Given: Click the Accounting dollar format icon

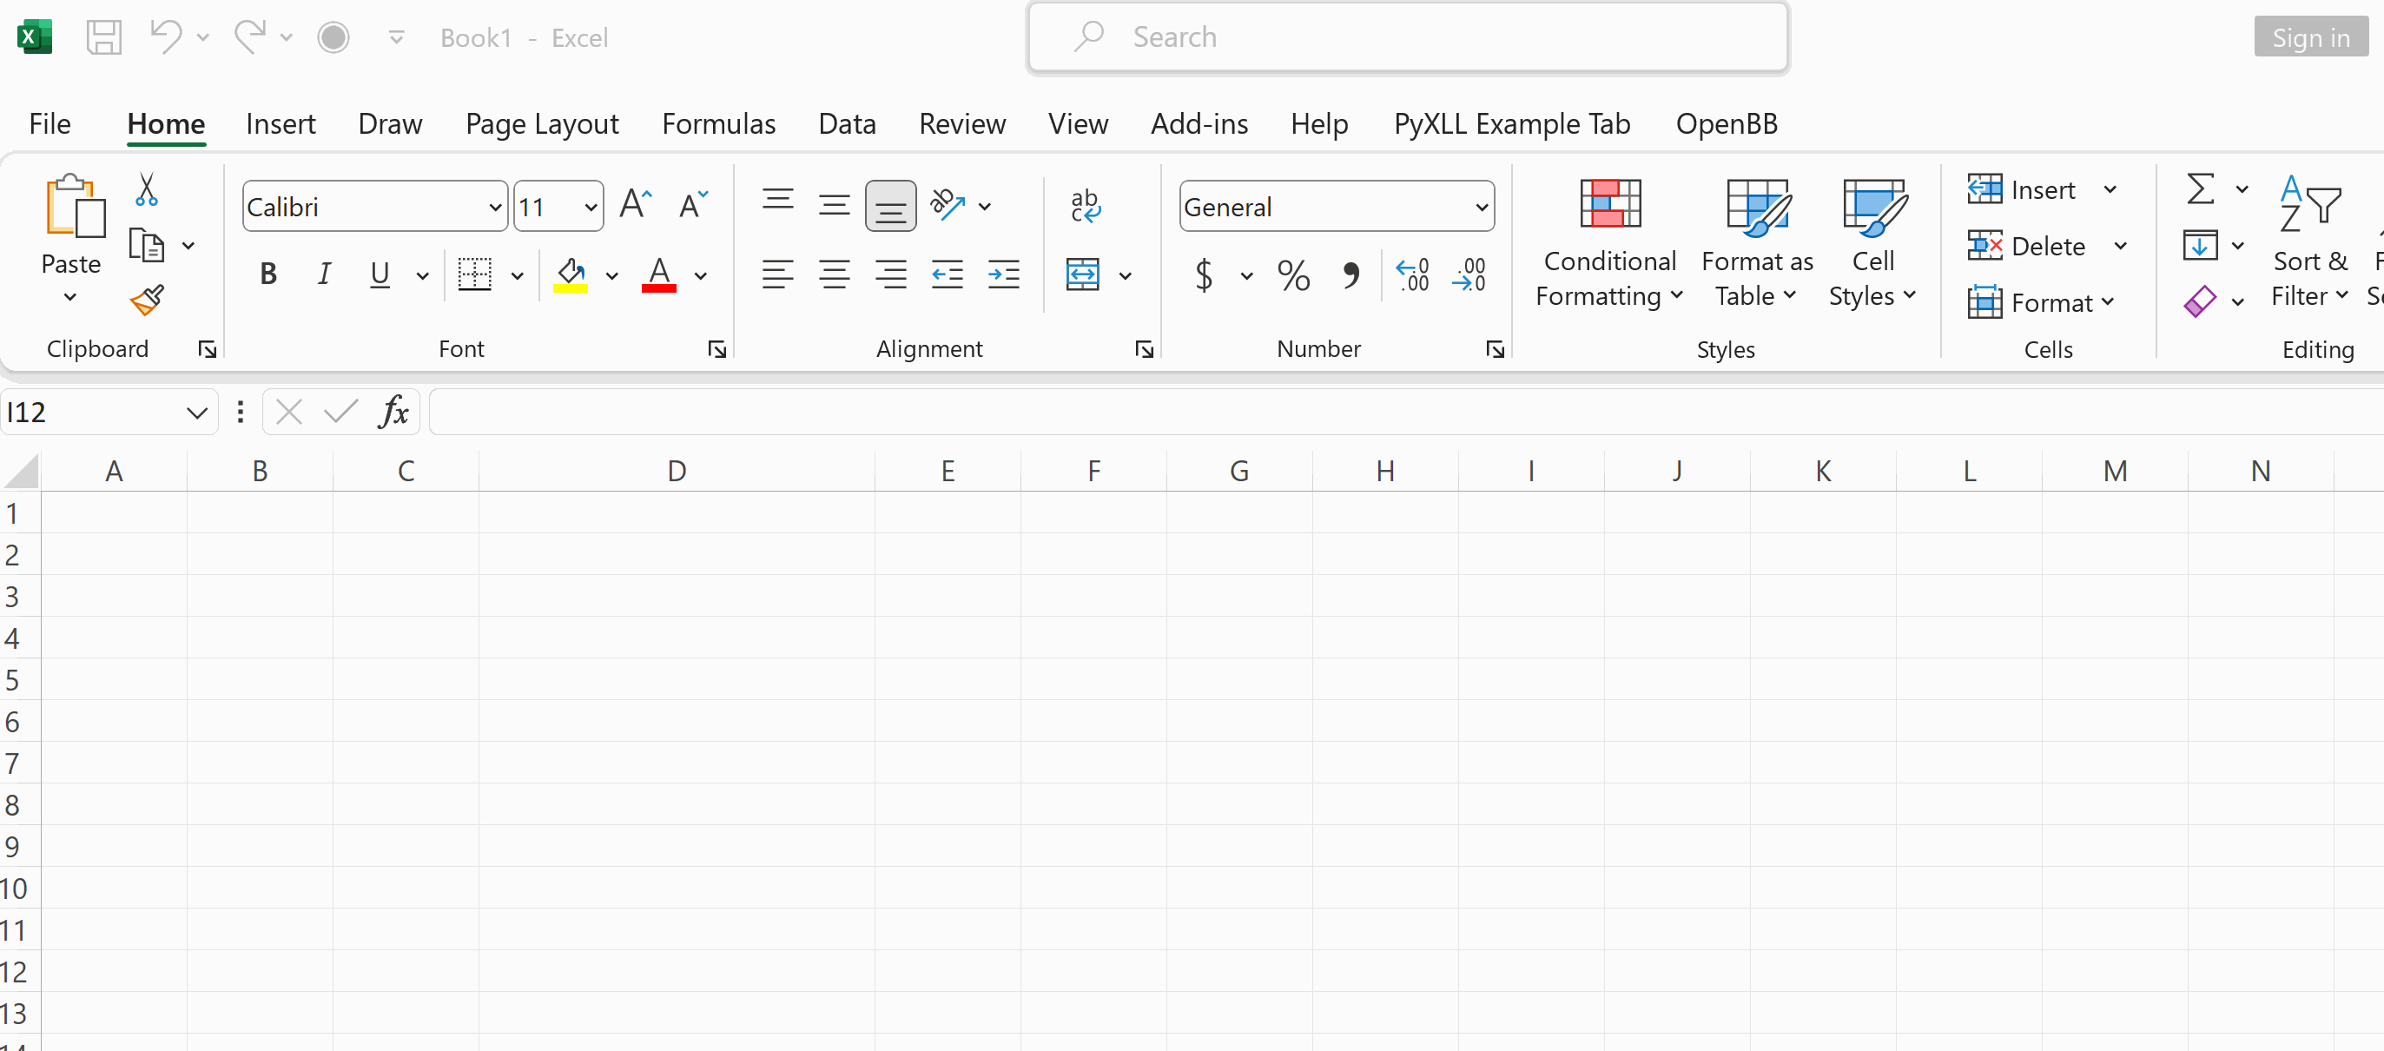Looking at the screenshot, I should pos(1204,274).
